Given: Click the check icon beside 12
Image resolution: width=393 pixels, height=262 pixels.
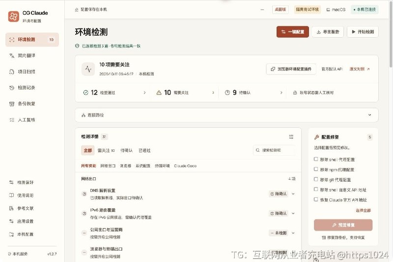Looking at the screenshot, I should point(85,93).
